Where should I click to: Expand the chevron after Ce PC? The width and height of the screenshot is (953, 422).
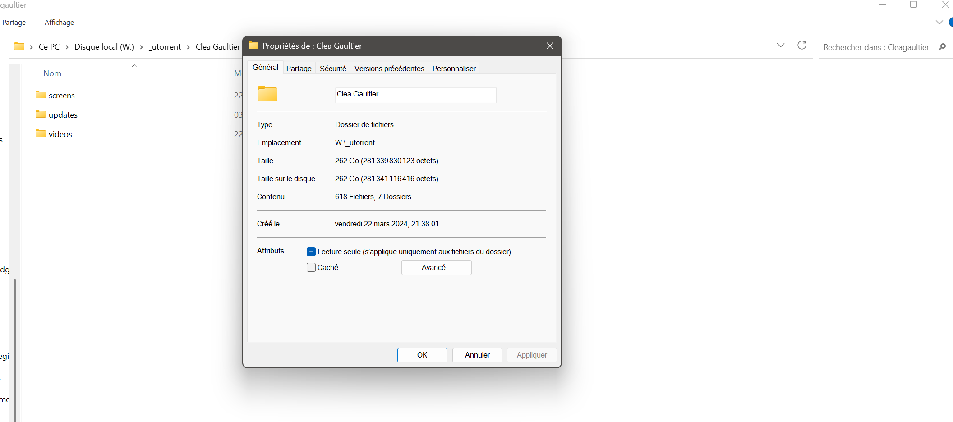coord(67,47)
